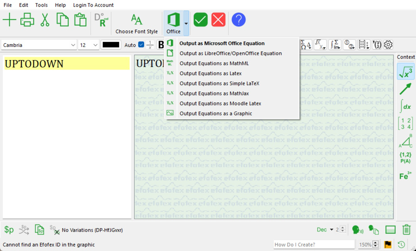This screenshot has width=416, height=251.
Task: Select the triangle geometry context
Action: pos(406,141)
